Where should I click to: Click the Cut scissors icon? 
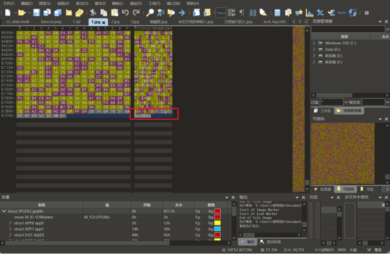click(x=93, y=13)
